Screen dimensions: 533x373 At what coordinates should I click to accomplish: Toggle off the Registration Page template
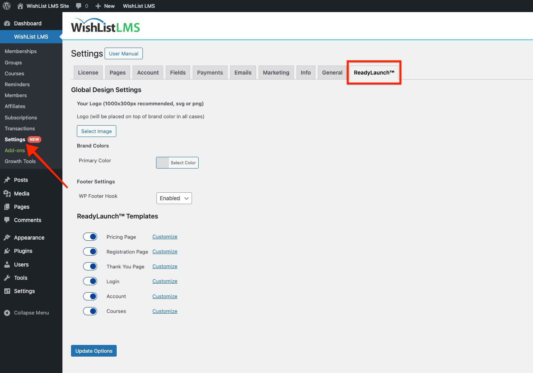pyautogui.click(x=90, y=251)
